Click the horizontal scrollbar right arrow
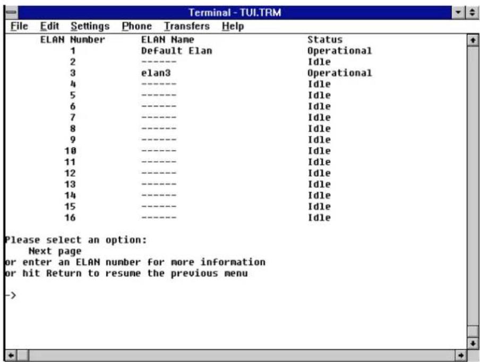 [461, 355]
